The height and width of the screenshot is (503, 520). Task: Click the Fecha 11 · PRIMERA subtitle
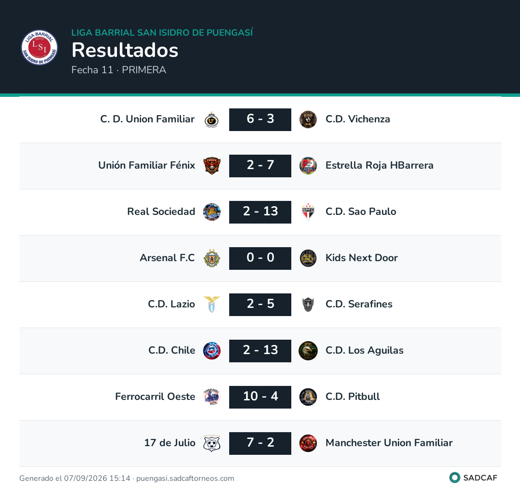coord(119,70)
